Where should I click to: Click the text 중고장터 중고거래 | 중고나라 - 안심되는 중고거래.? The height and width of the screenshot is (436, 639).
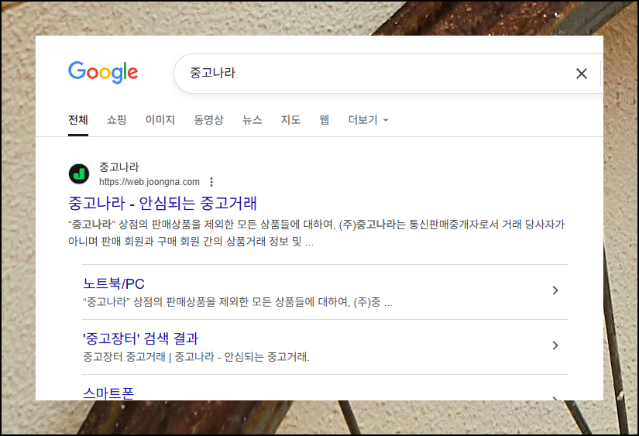click(x=197, y=357)
